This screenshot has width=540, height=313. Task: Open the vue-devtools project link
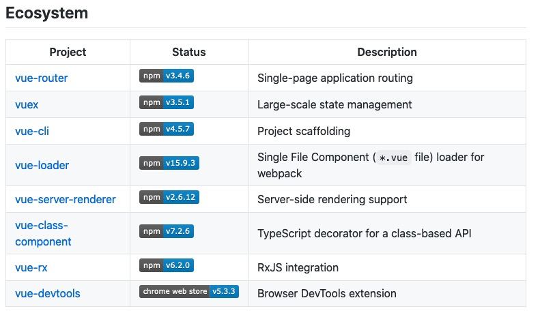click(x=48, y=293)
